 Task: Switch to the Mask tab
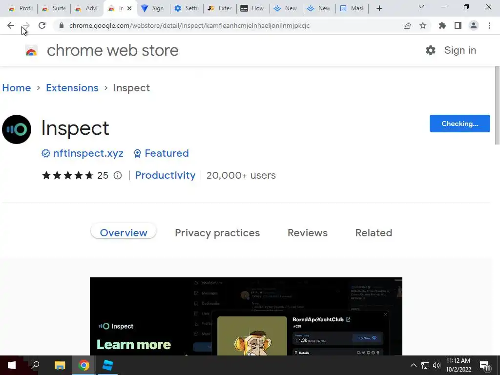point(353,8)
